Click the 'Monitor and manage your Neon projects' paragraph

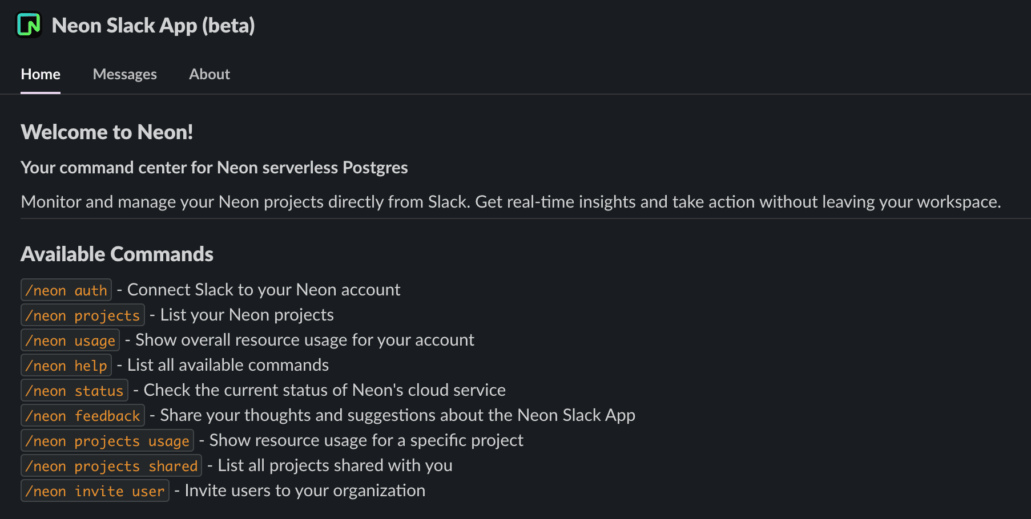(510, 202)
